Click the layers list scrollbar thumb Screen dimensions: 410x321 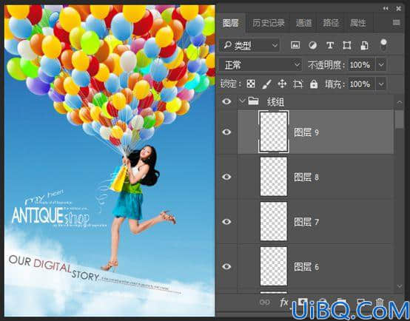point(400,119)
